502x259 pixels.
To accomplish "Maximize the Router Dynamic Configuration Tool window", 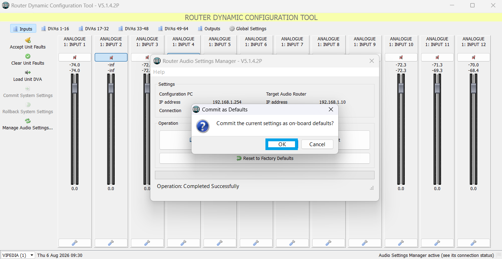I will (x=472, y=5).
